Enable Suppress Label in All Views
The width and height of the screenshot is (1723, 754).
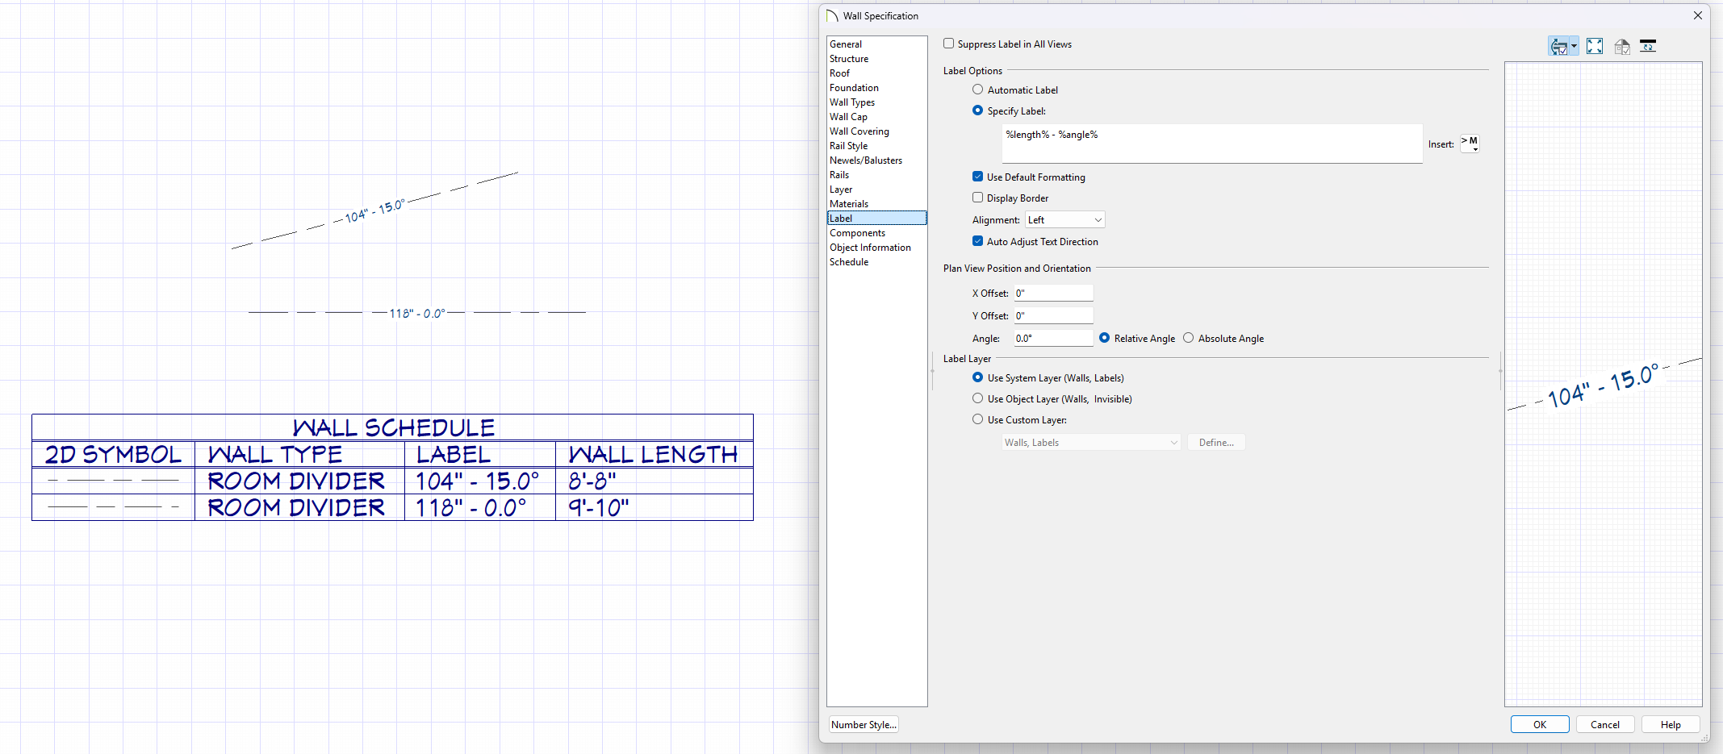coord(949,44)
